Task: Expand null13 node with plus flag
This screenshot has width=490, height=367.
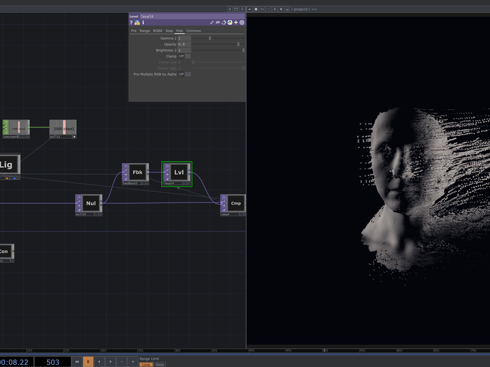Action: coord(74,137)
